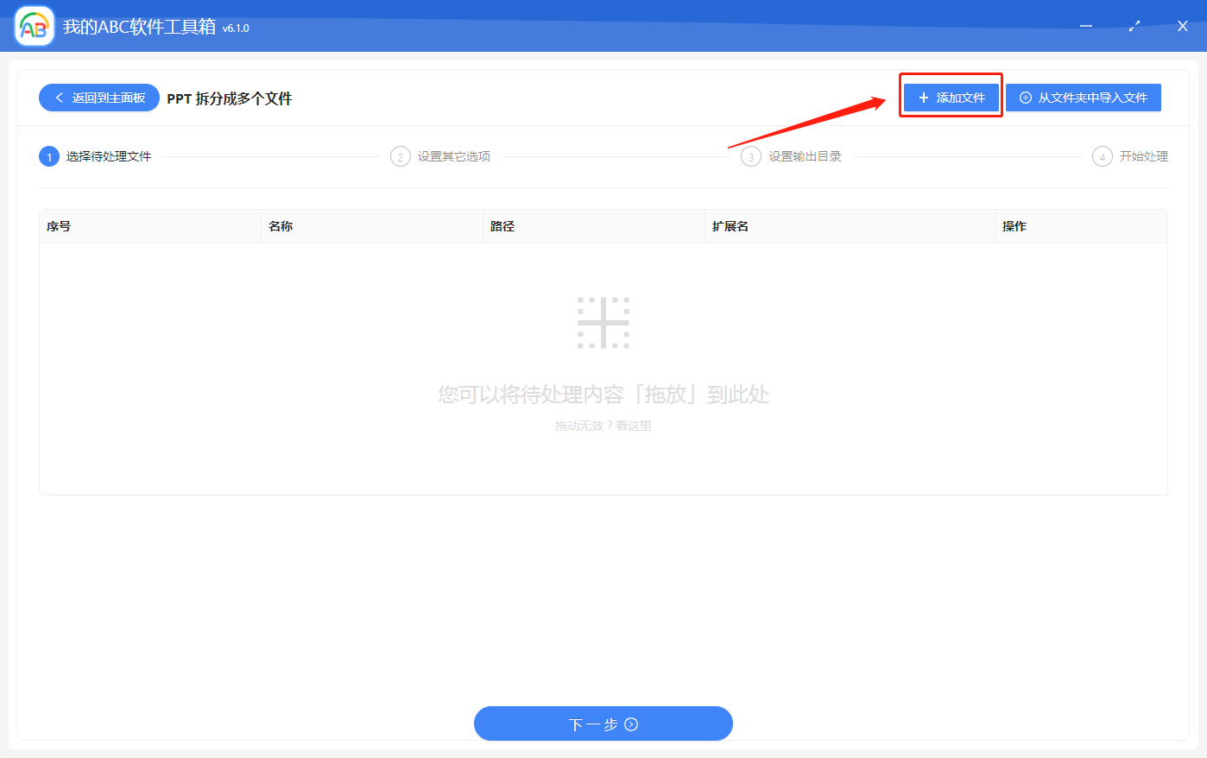This screenshot has height=758, width=1207.
Task: Click the PPT 拆分成多个文件 title text
Action: 229,98
